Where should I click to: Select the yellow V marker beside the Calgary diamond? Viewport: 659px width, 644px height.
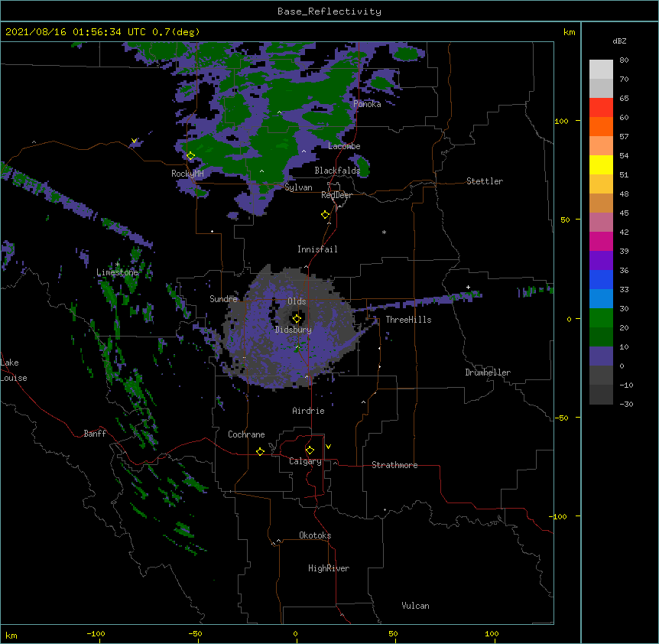pyautogui.click(x=328, y=447)
